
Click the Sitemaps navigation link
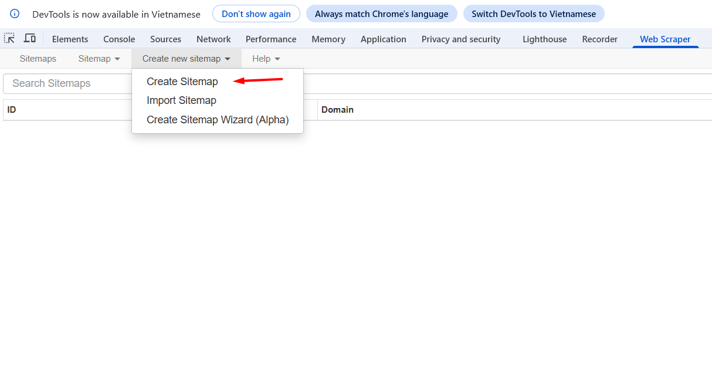(x=38, y=59)
